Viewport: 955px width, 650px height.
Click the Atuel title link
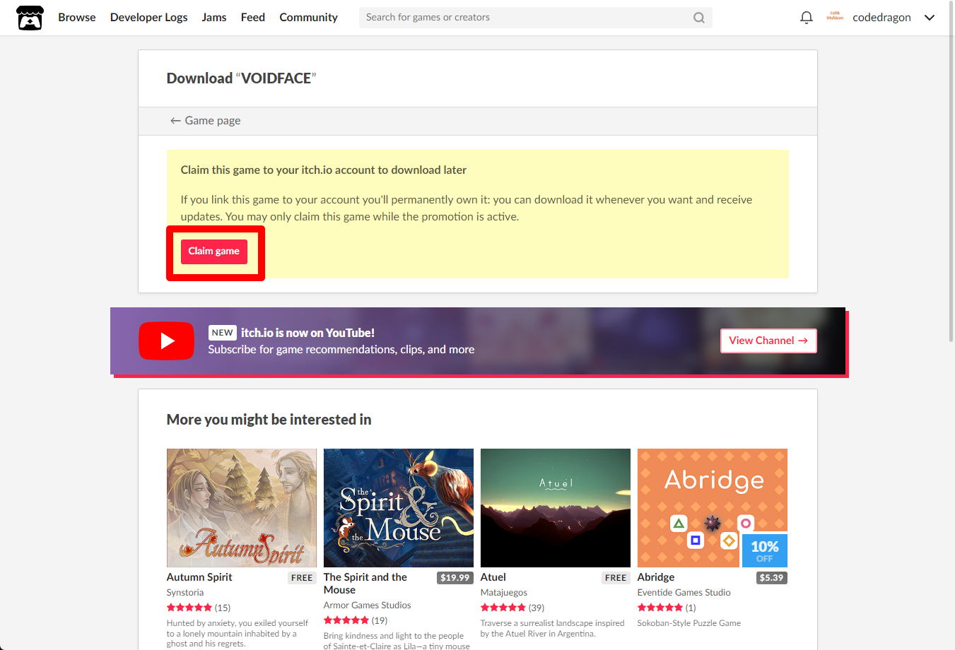(x=493, y=577)
